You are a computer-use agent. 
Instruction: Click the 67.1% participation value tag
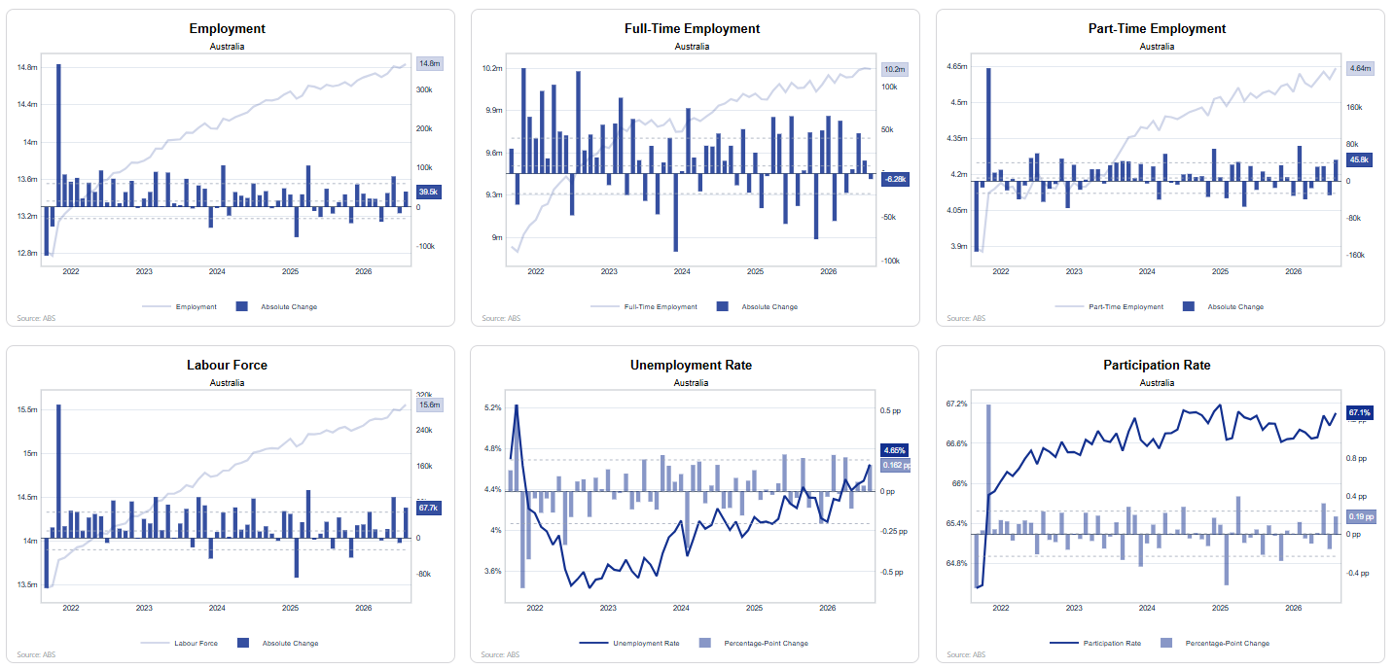click(x=1359, y=413)
